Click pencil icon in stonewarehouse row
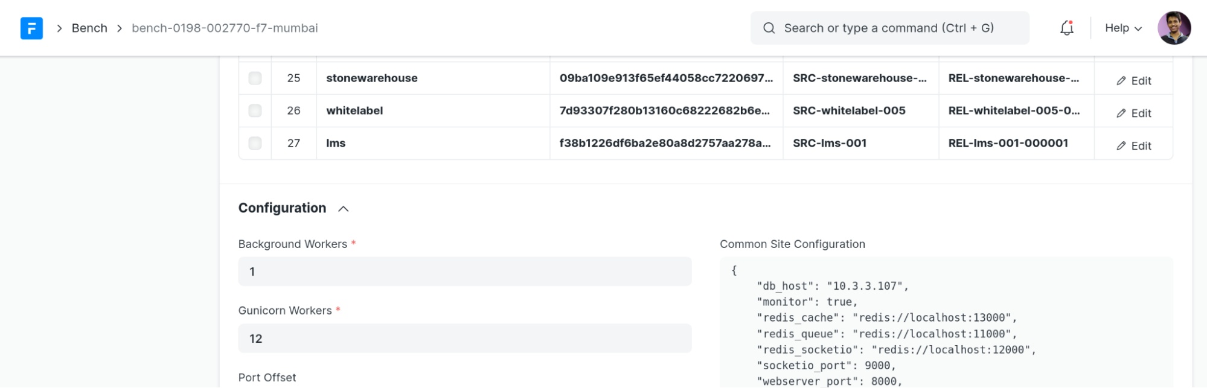The height and width of the screenshot is (388, 1207). point(1121,81)
